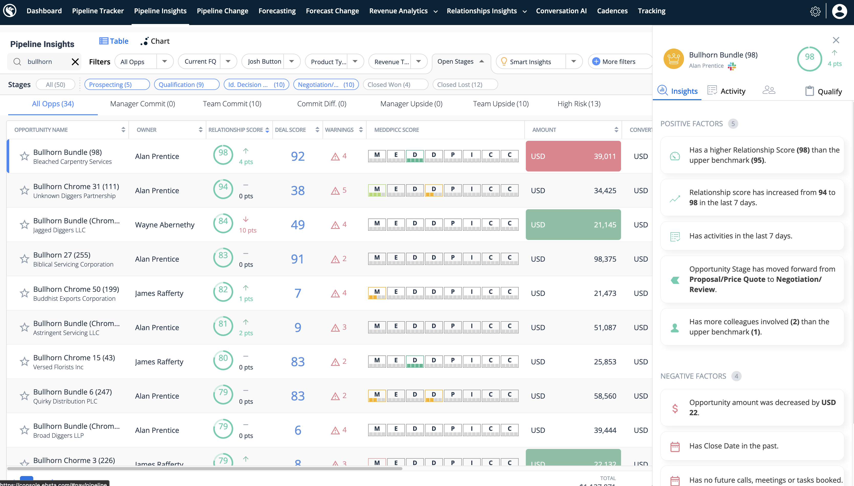Click the horizontal table scrollbar
Screen dimensions: 854x486
click(x=205, y=468)
